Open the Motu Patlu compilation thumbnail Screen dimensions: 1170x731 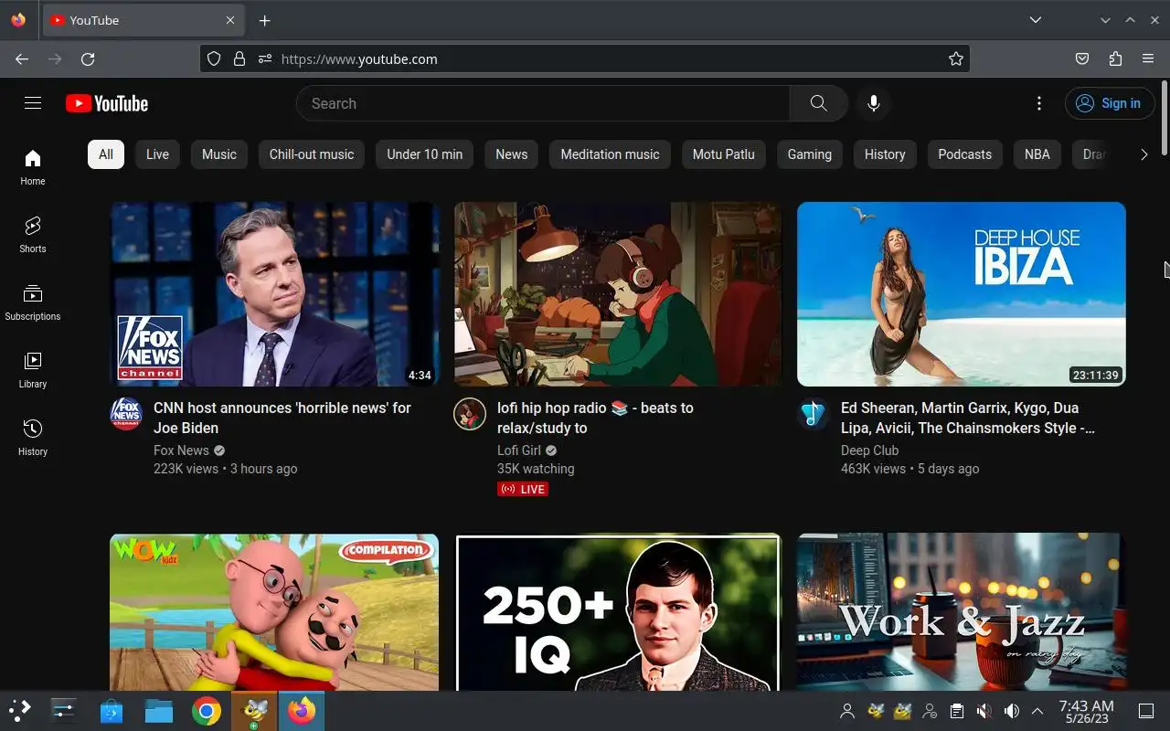pos(274,612)
